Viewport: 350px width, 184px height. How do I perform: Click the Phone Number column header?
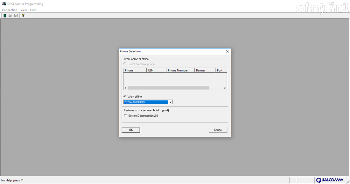[x=180, y=70]
